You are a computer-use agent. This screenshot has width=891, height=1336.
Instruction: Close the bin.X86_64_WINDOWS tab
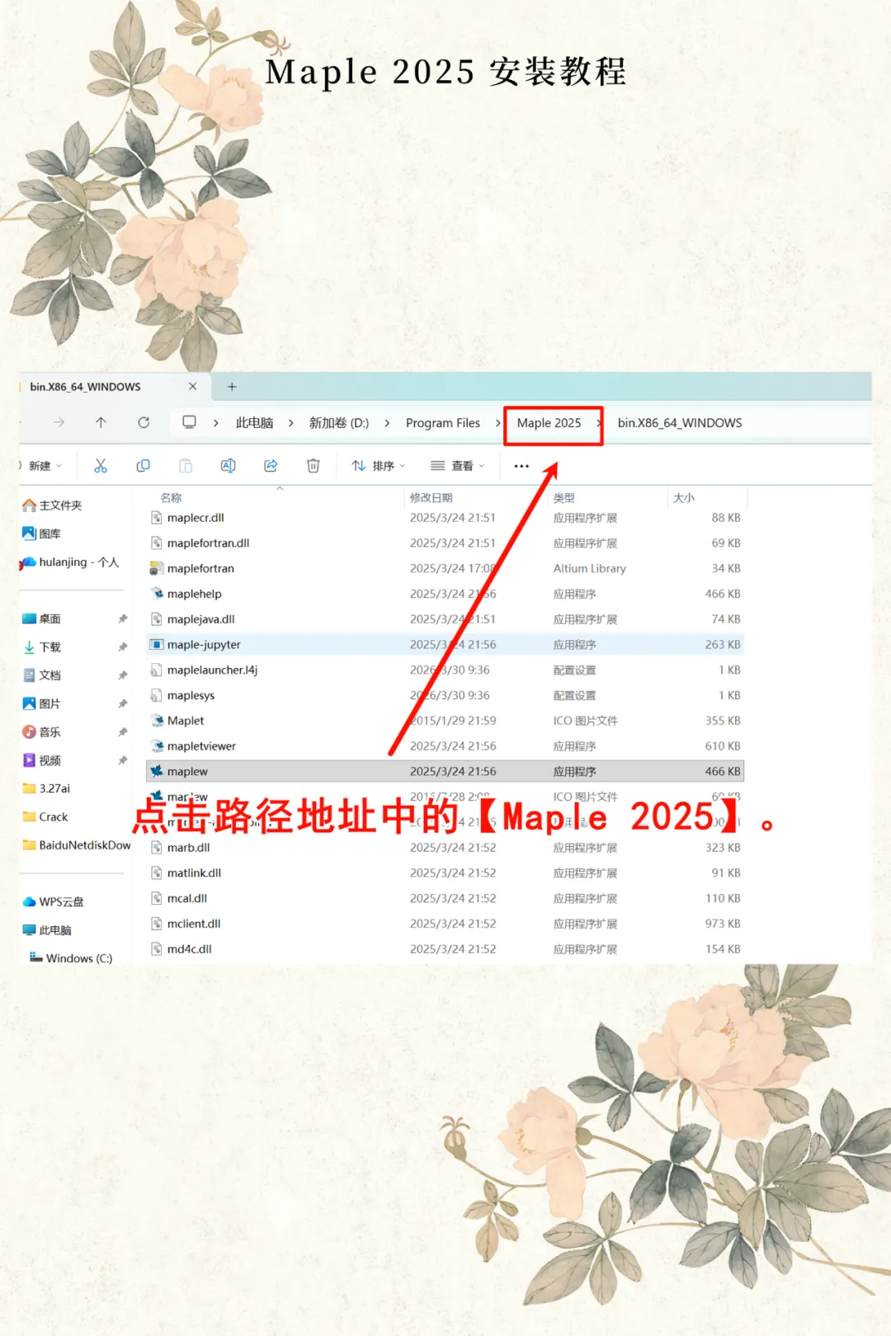(192, 386)
